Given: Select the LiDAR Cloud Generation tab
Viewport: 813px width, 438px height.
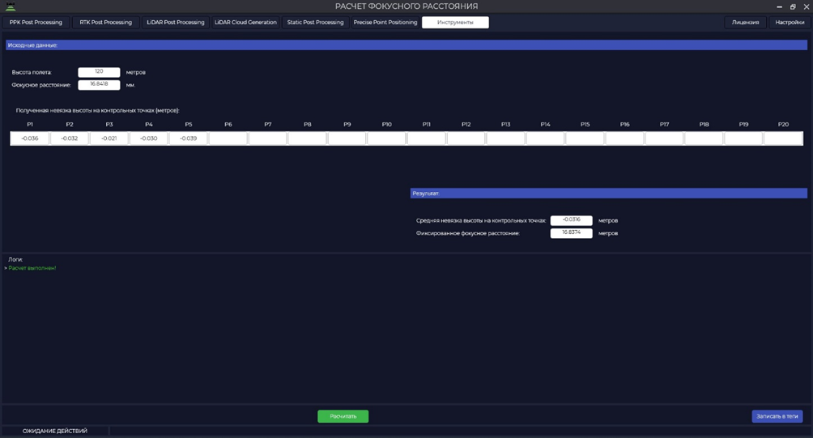Looking at the screenshot, I should click(x=246, y=23).
